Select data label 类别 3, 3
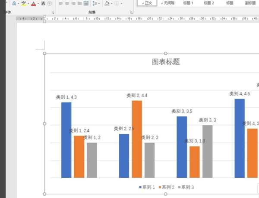Screen dimensions: 259x198 [x=208, y=120]
